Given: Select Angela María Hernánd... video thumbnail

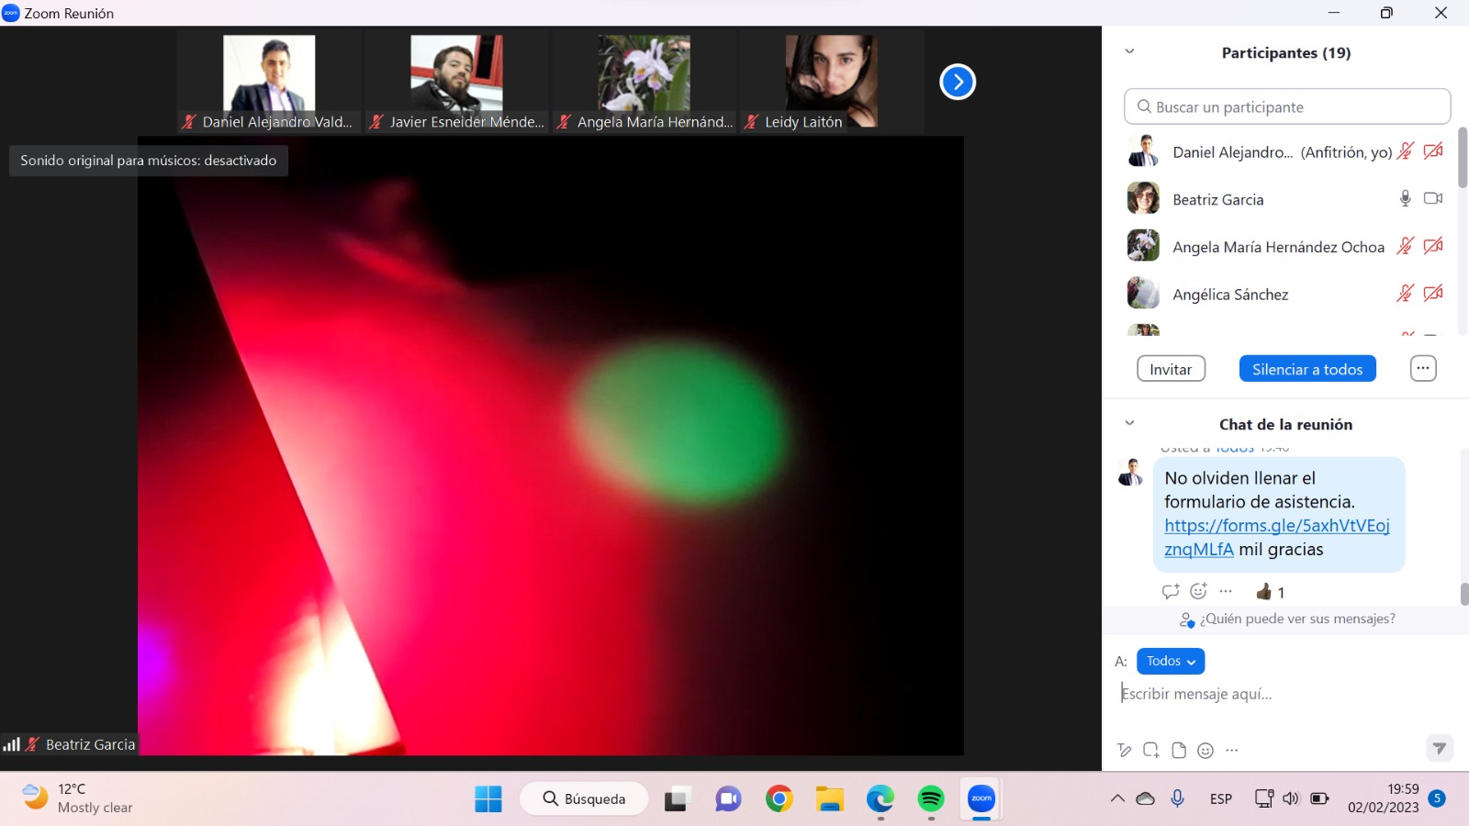Looking at the screenshot, I should coord(644,83).
